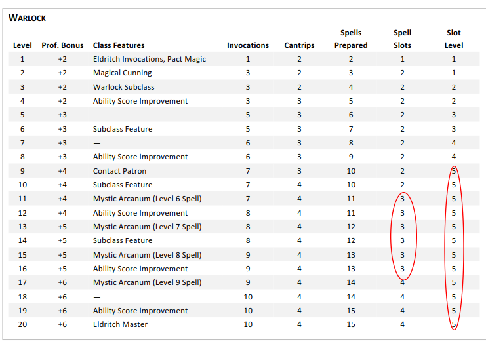
Task: Select Mystic Arcanum (Level 8 Spell) cell
Action: pyautogui.click(x=147, y=255)
